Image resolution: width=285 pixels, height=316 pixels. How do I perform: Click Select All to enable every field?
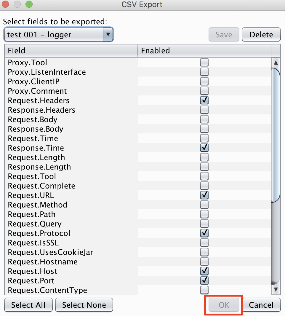click(28, 305)
